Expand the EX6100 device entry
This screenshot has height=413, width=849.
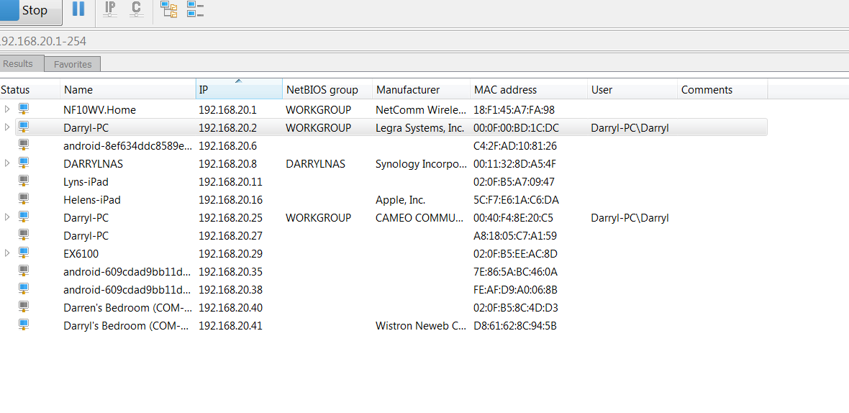tap(7, 253)
